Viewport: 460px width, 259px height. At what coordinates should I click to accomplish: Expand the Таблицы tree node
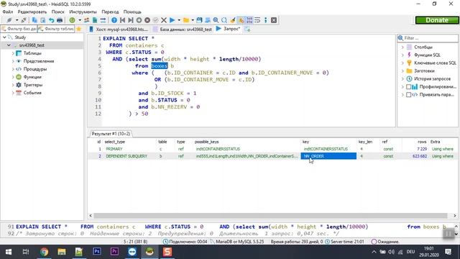(x=13, y=53)
